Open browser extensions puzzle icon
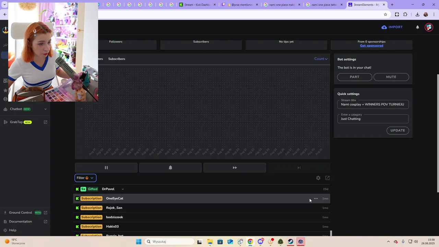This screenshot has width=439, height=247. point(405,14)
